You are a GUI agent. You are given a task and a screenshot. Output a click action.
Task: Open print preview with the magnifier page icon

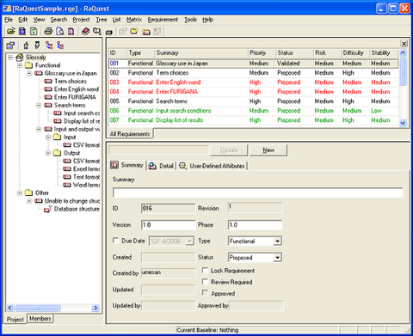point(59,31)
